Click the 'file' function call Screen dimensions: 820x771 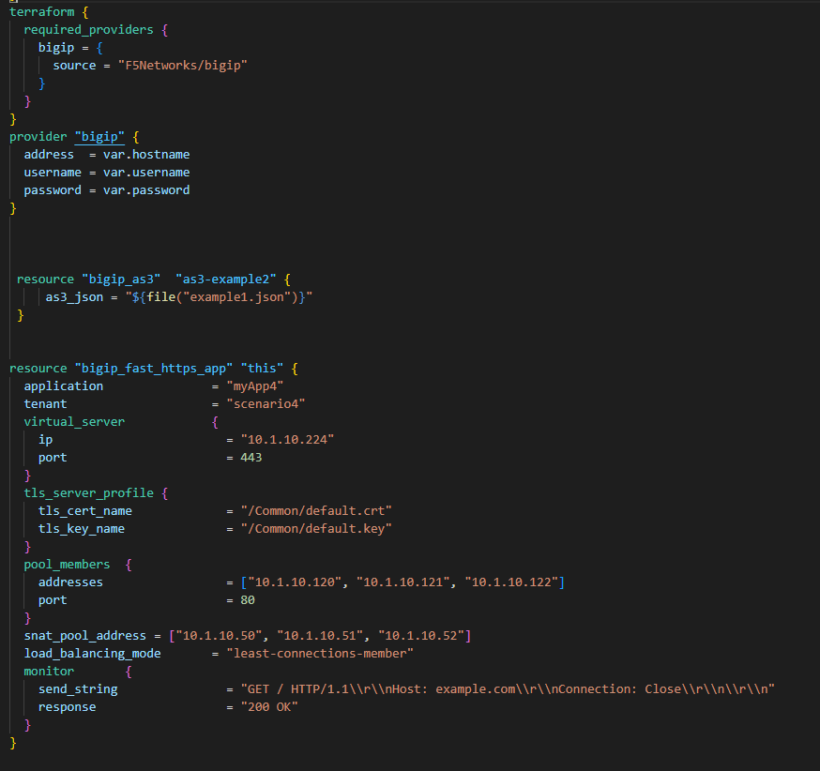click(161, 297)
